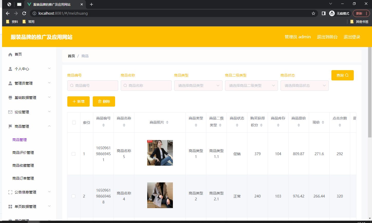Click the grid icon beside 单页数据管理
372x223 pixels.
coord(10,207)
